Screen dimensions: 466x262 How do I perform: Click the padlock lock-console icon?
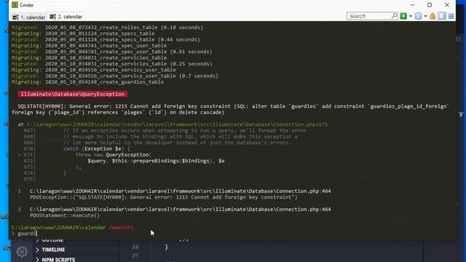click(433, 16)
